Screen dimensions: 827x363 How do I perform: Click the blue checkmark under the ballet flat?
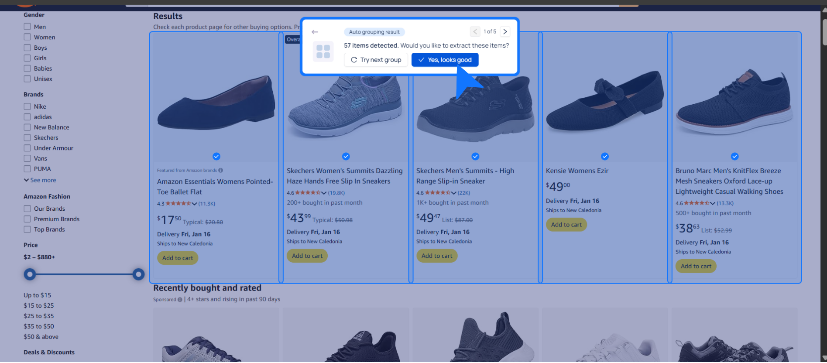(x=216, y=156)
